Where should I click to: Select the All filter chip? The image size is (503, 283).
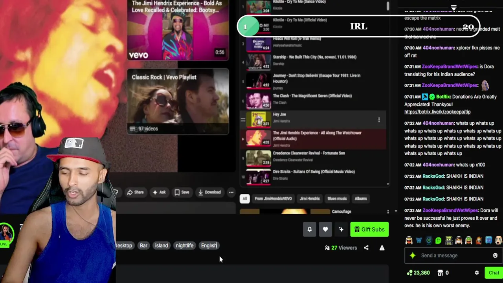click(244, 198)
